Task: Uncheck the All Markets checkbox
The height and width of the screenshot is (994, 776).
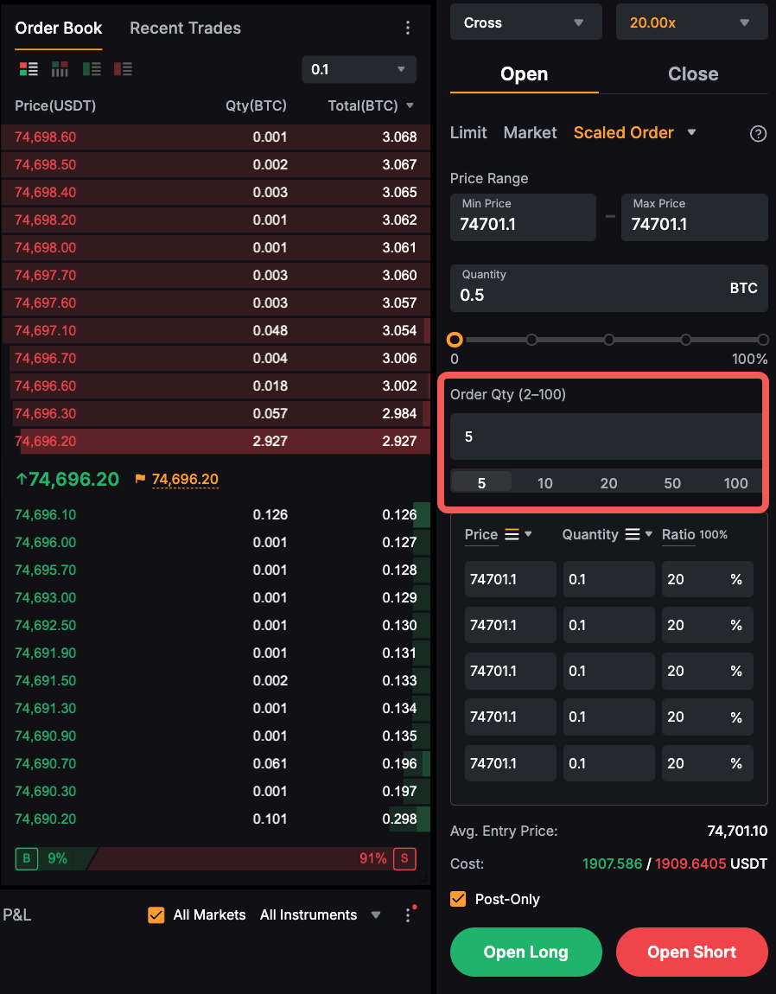Action: (x=156, y=914)
